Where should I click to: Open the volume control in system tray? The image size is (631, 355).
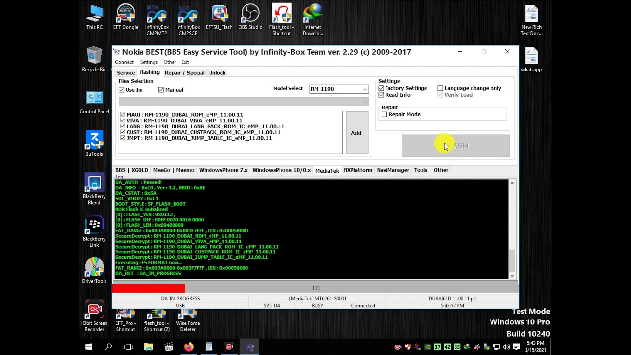[x=506, y=347]
